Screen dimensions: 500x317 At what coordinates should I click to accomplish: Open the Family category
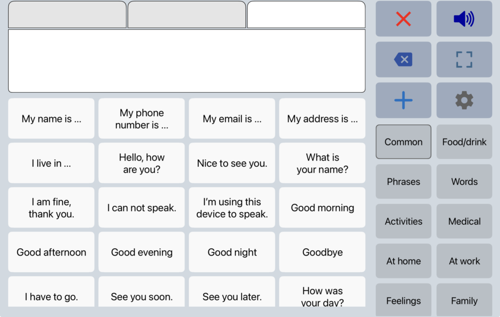tap(464, 300)
